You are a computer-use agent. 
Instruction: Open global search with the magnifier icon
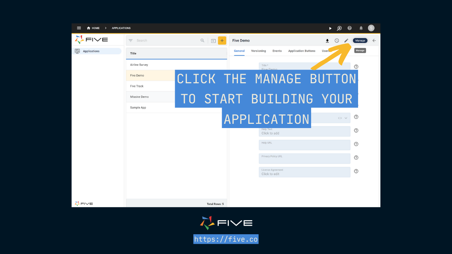(x=339, y=28)
